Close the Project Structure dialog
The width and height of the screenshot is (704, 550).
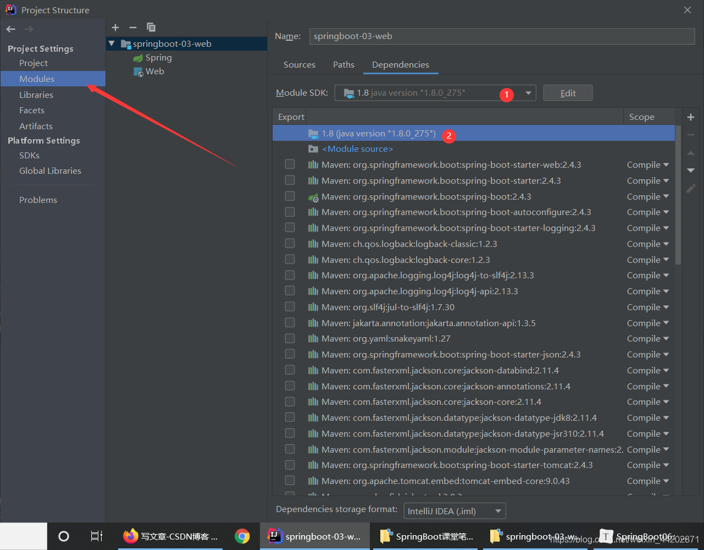688,10
